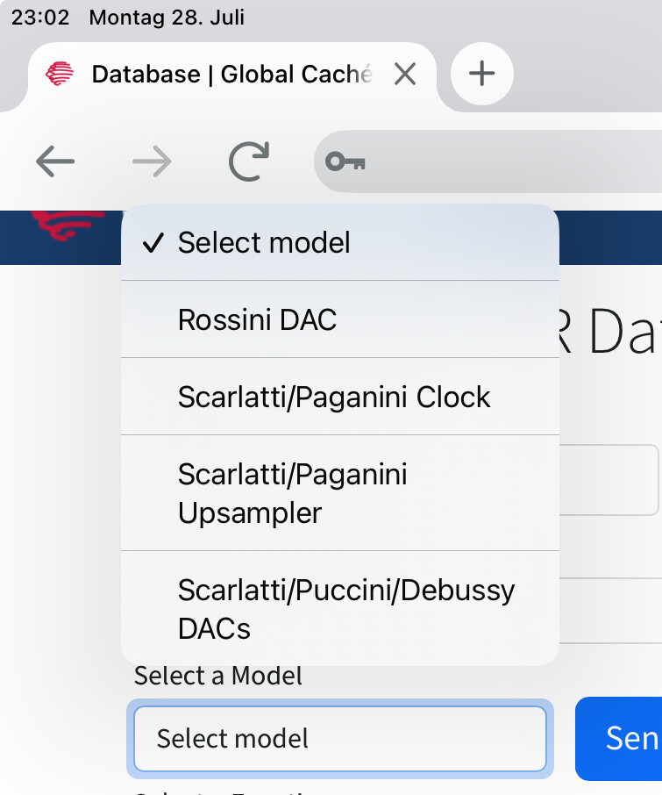Image resolution: width=662 pixels, height=795 pixels.
Task: Click the red Global Caché favicon in tab
Action: coord(60,74)
